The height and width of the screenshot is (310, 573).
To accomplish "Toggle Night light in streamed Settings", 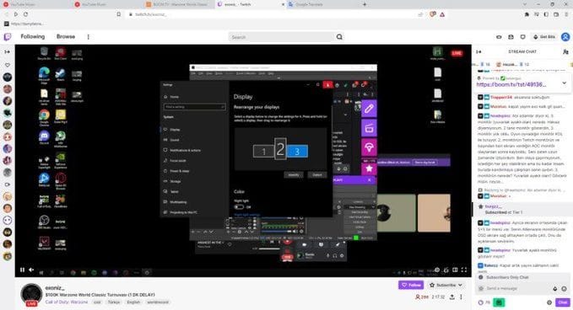I will pos(239,206).
